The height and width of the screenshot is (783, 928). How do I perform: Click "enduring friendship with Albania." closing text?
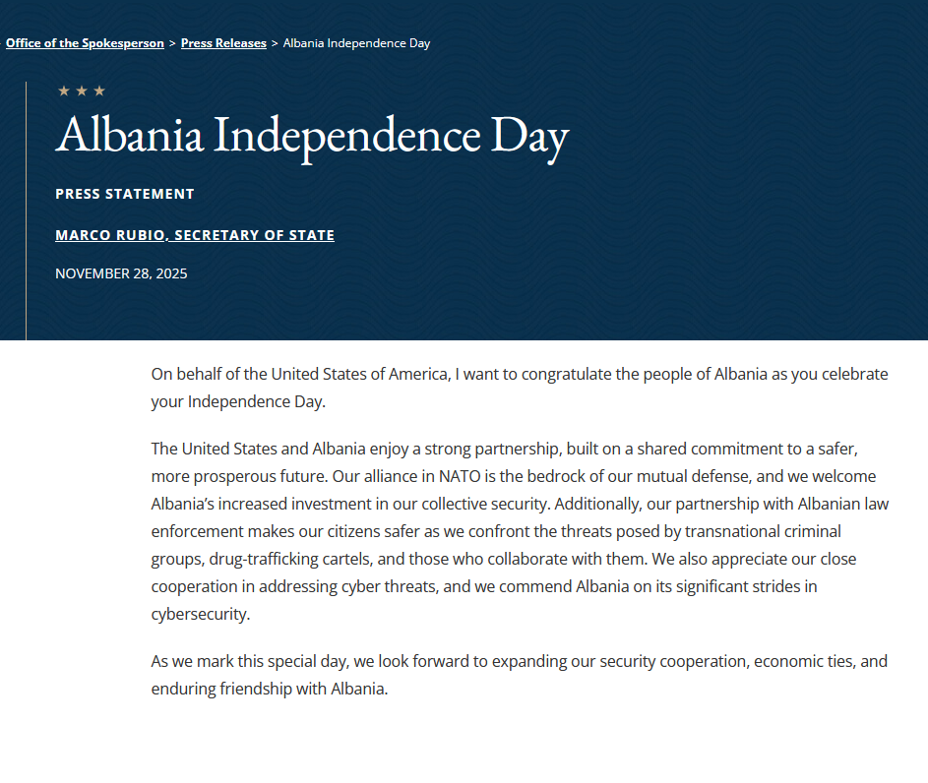click(270, 689)
